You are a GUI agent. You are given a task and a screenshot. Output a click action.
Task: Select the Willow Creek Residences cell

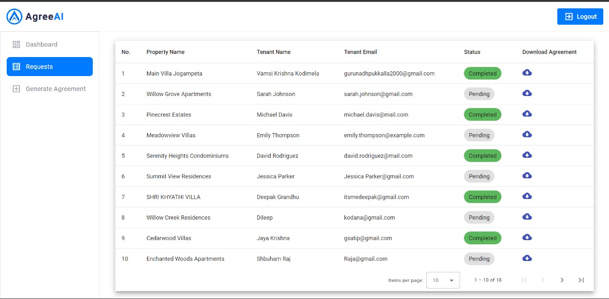coord(178,218)
